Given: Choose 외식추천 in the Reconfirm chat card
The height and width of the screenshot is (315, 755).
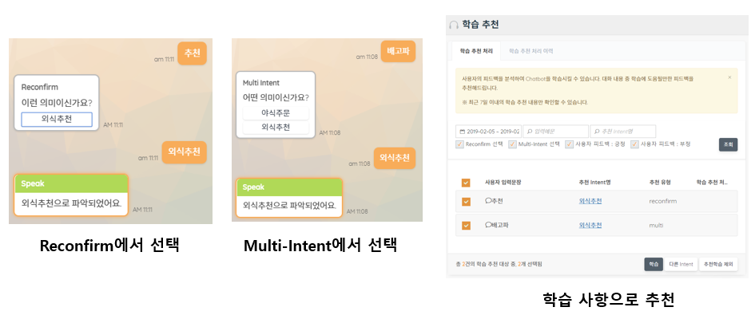Looking at the screenshot, I should pyautogui.click(x=57, y=120).
